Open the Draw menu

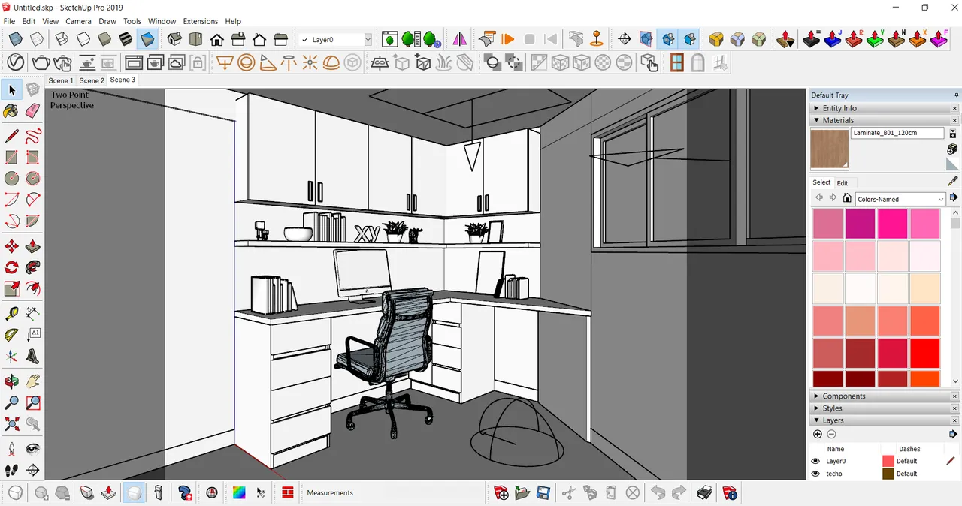pos(107,21)
